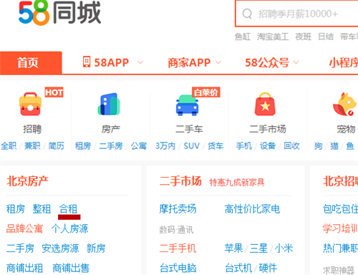Select the 首页 tab
The width and height of the screenshot is (358, 275).
[x=31, y=63]
